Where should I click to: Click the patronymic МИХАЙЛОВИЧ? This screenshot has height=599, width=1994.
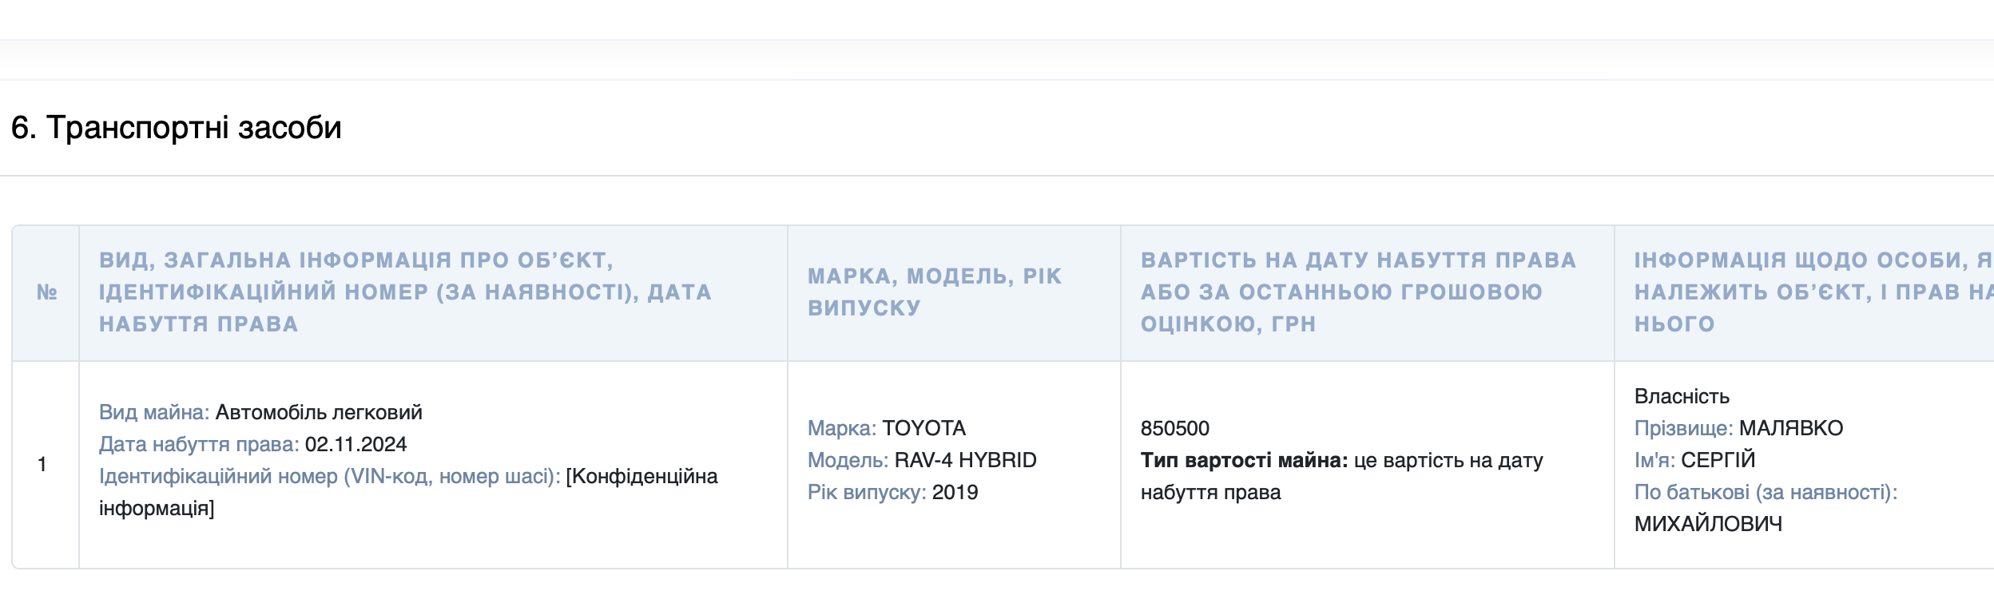tap(1708, 524)
